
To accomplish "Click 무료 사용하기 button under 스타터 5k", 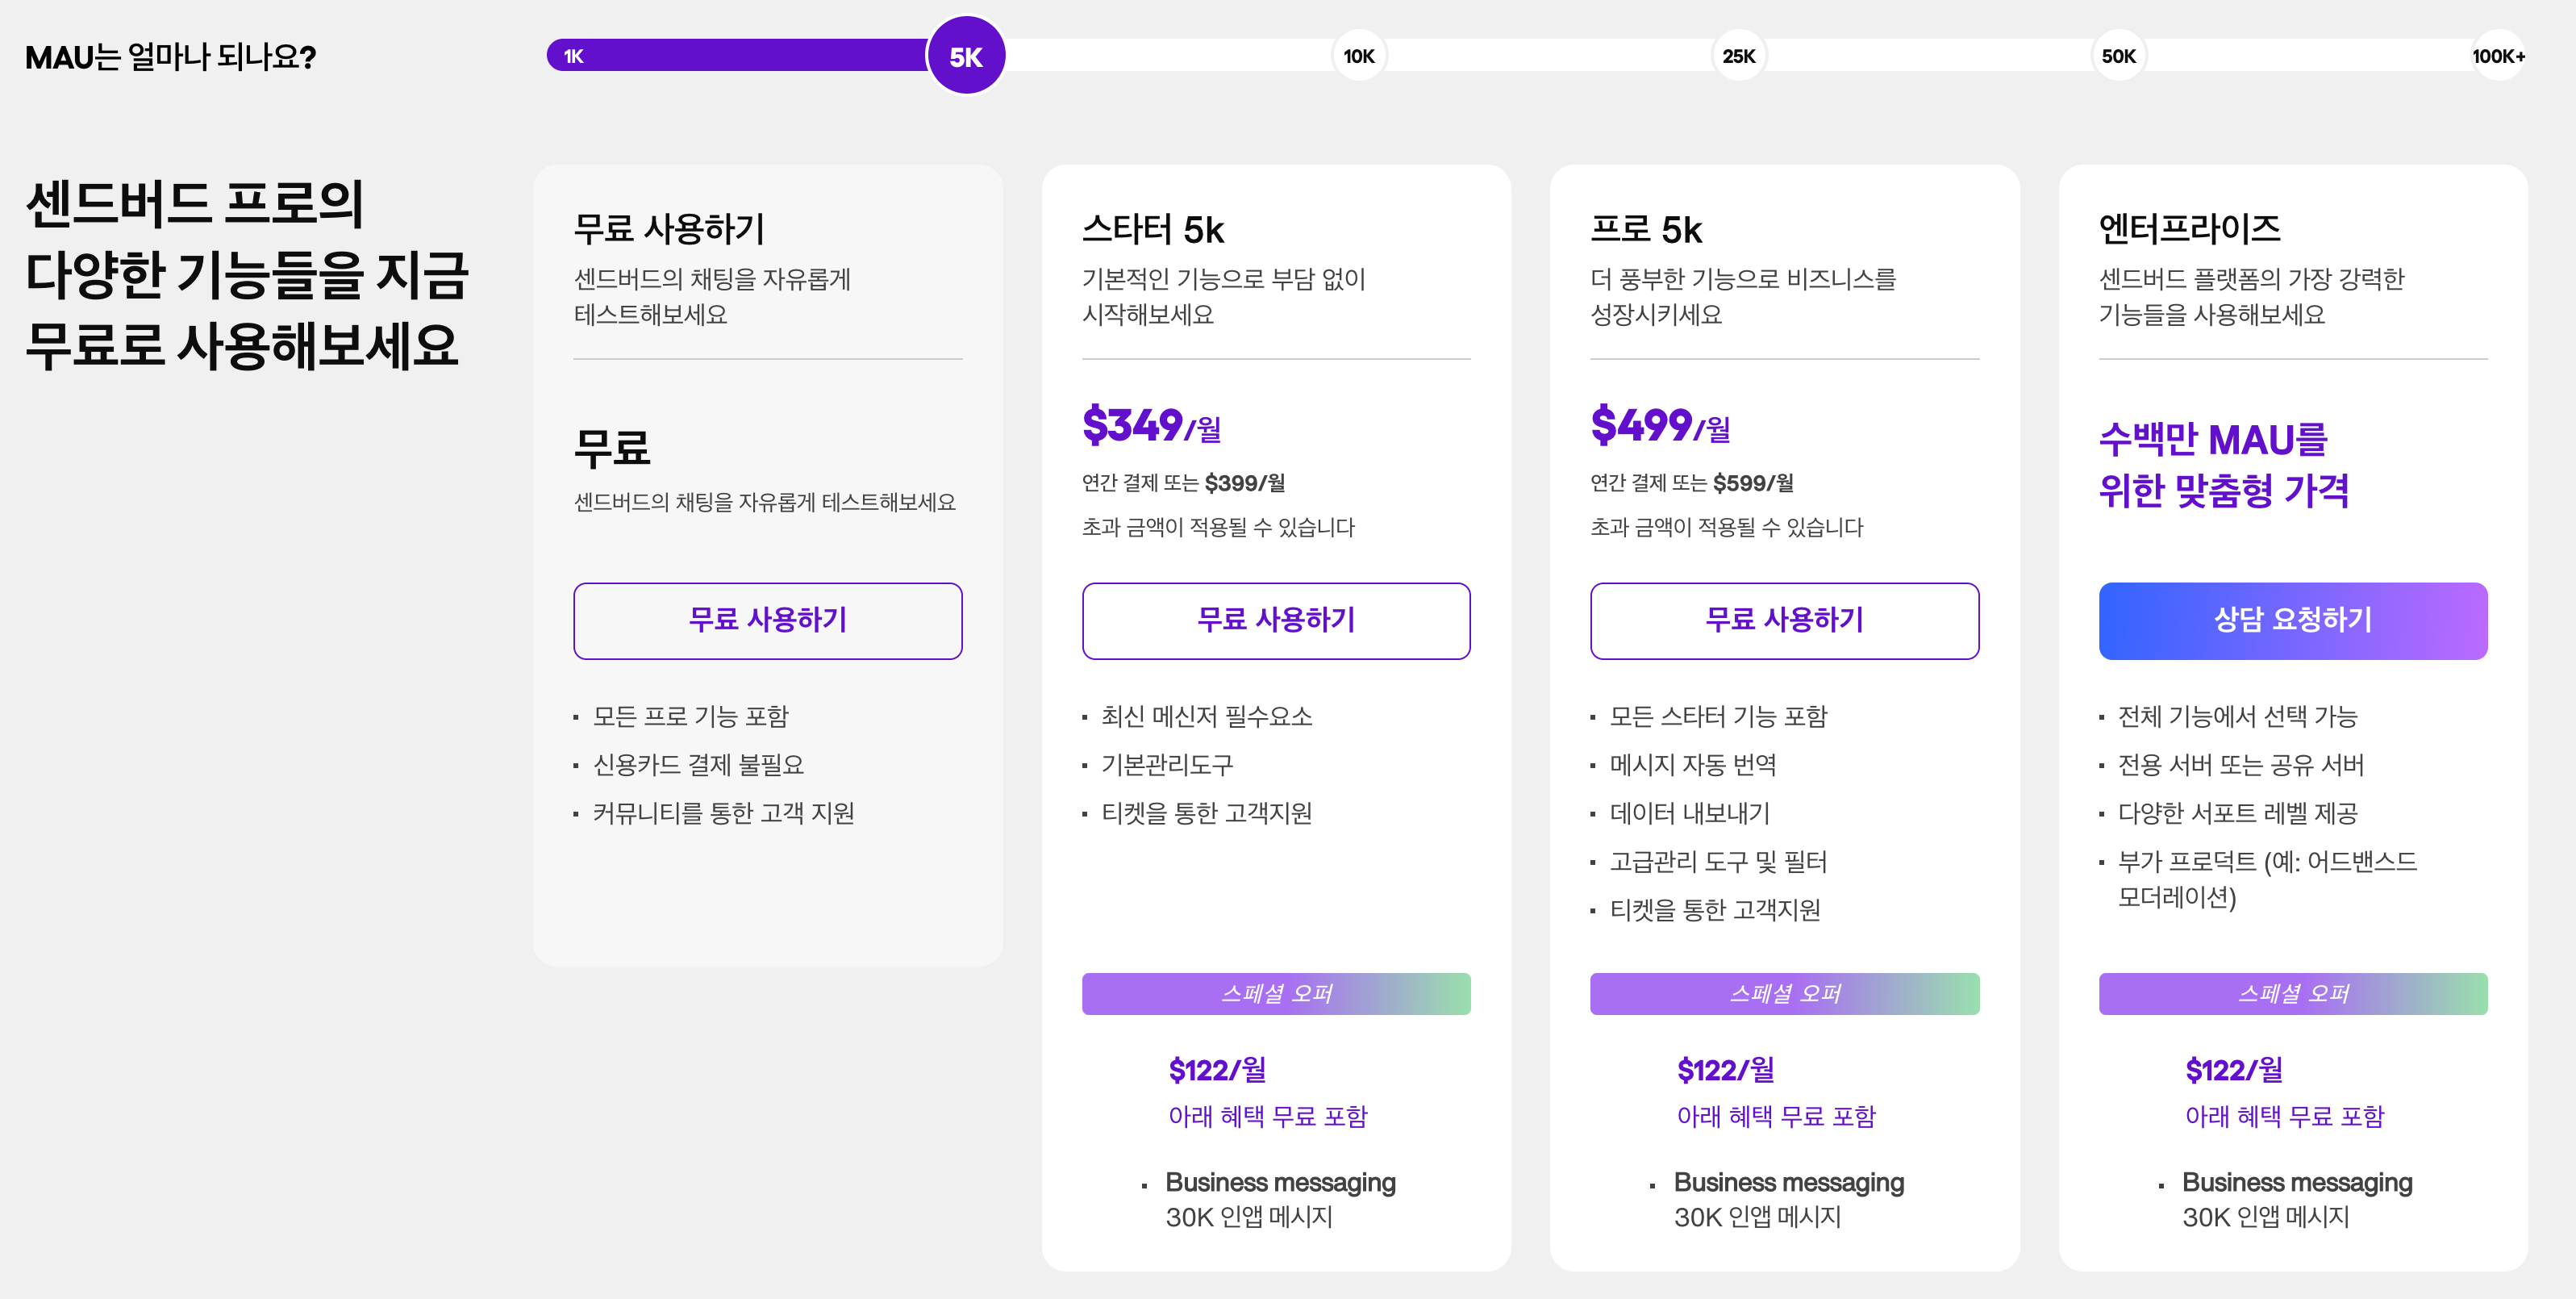I will [x=1275, y=620].
